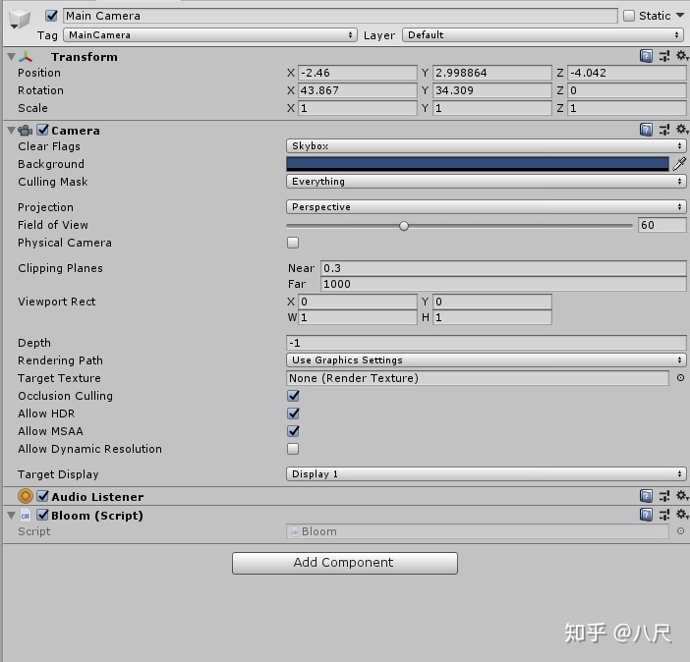Disable the Camera component checkbox
Viewport: 690px width, 662px height.
point(42,130)
